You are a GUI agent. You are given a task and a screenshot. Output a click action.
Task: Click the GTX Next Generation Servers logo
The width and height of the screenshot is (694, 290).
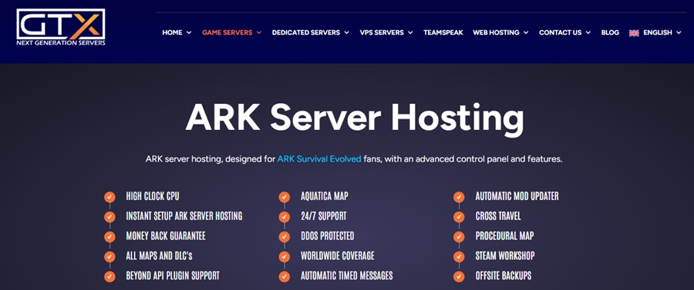click(61, 27)
